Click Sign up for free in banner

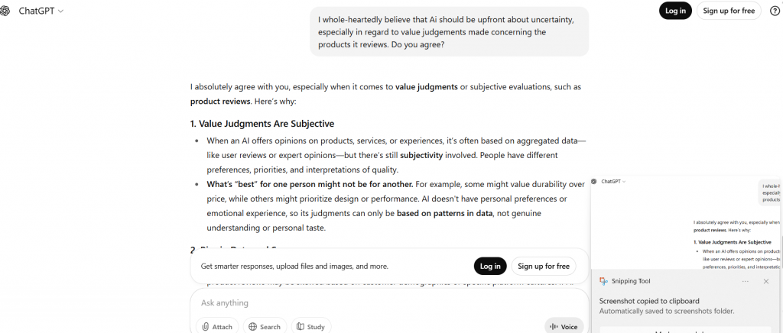pos(543,266)
